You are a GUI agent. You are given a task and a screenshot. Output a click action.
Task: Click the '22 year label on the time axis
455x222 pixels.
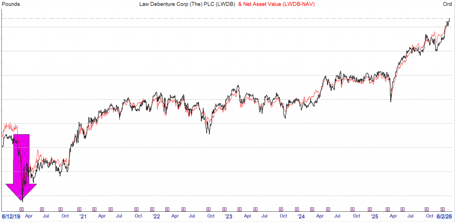tap(156, 217)
